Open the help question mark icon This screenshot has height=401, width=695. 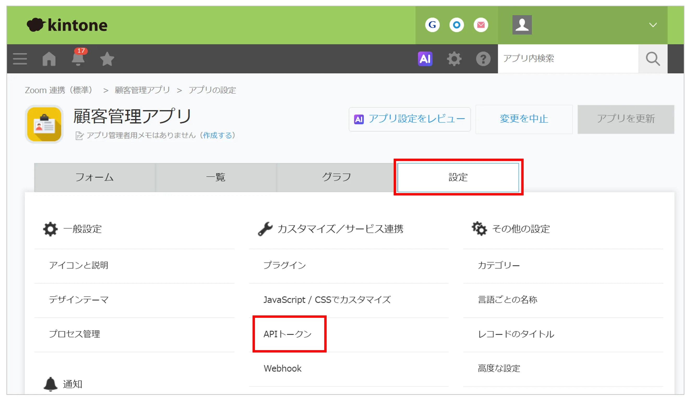click(483, 59)
